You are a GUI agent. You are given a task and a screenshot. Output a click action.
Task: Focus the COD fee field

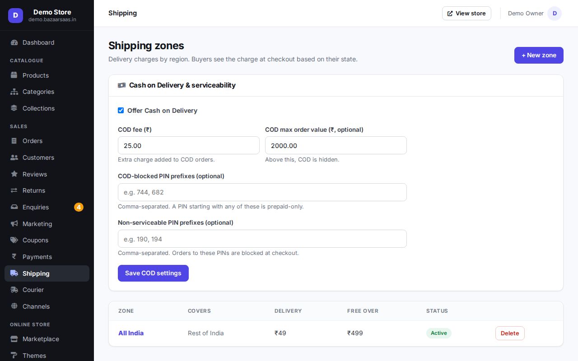(x=189, y=145)
